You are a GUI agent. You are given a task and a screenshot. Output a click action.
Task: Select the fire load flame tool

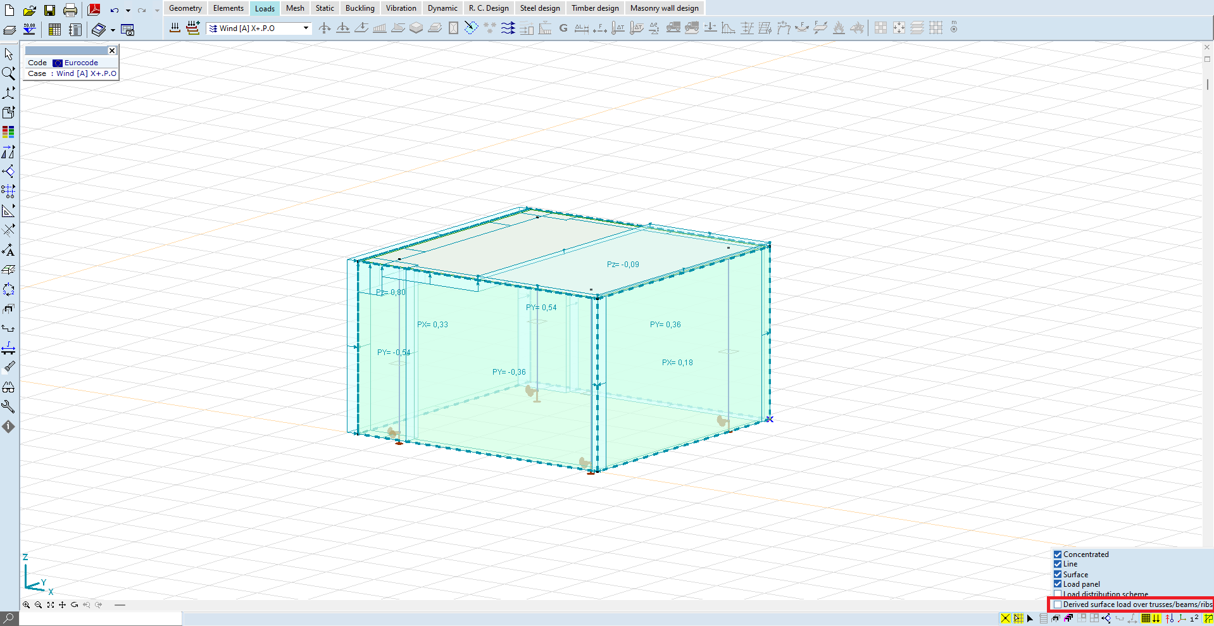point(839,28)
